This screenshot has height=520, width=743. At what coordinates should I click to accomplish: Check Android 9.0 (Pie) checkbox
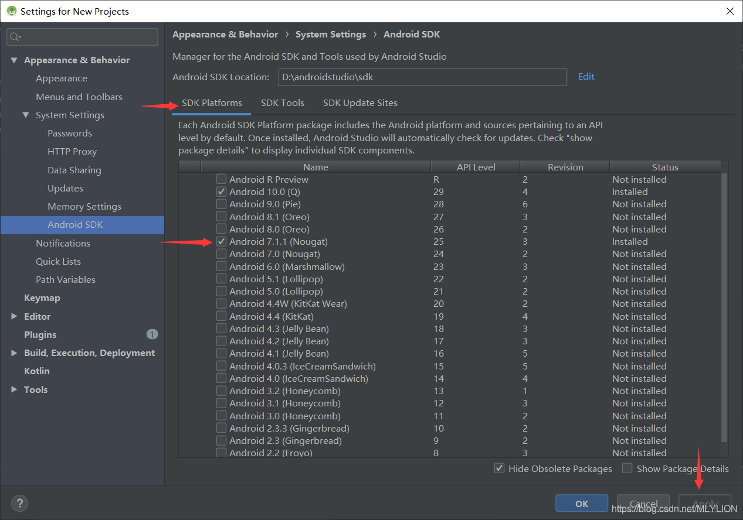221,204
